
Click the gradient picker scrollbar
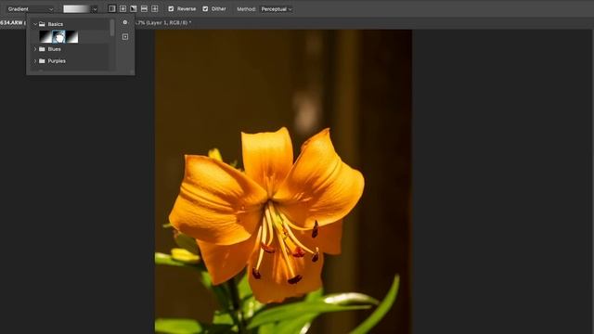111,28
